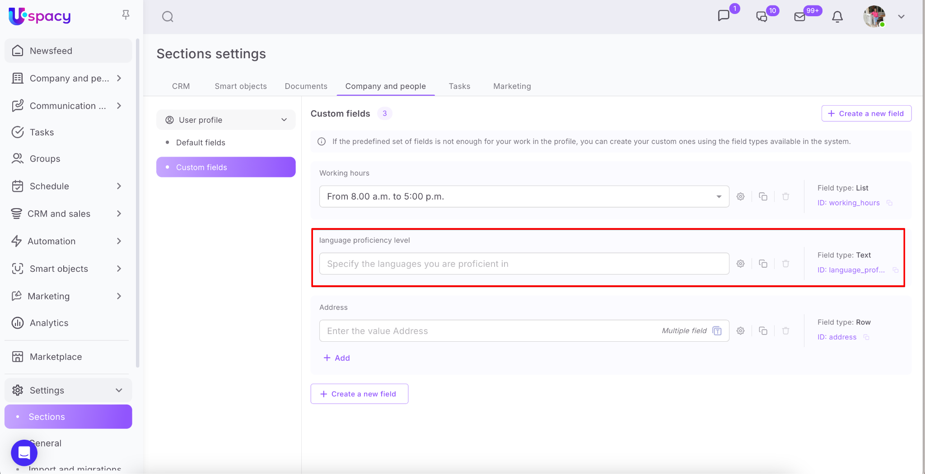
Task: Pin the sidebar with pin icon
Action: [x=126, y=15]
